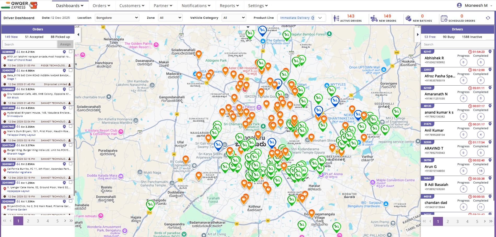The width and height of the screenshot is (496, 237).
Task: Open the Partner menu
Action: (163, 5)
